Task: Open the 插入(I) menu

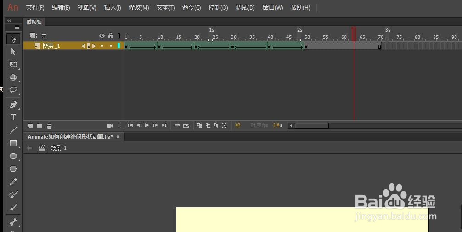Action: [x=113, y=8]
